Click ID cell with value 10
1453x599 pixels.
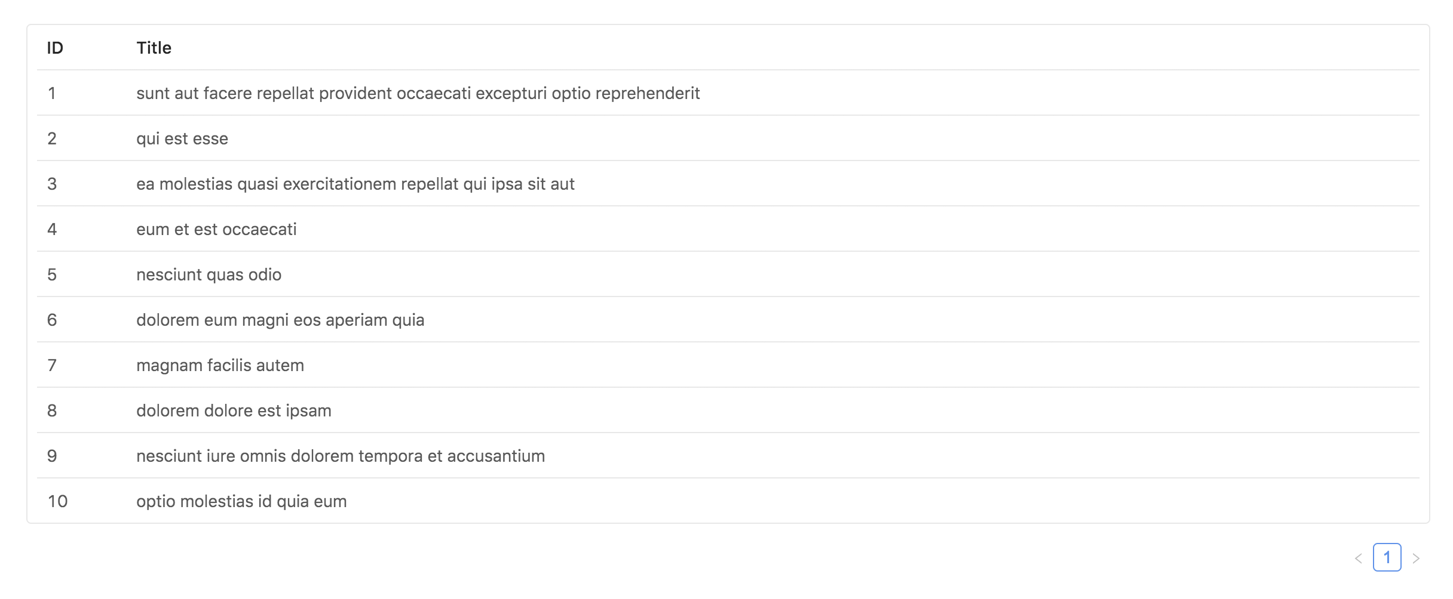click(x=57, y=501)
